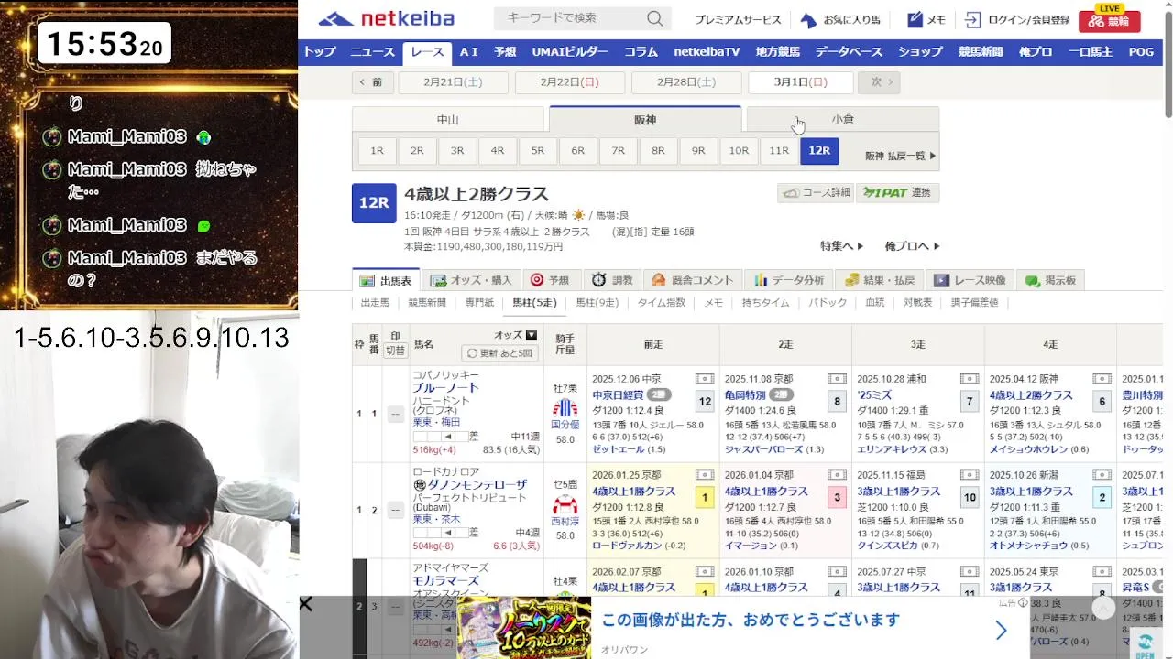Screen dimensions: 1173x659
Task: Select race 11R
Action: pos(779,151)
